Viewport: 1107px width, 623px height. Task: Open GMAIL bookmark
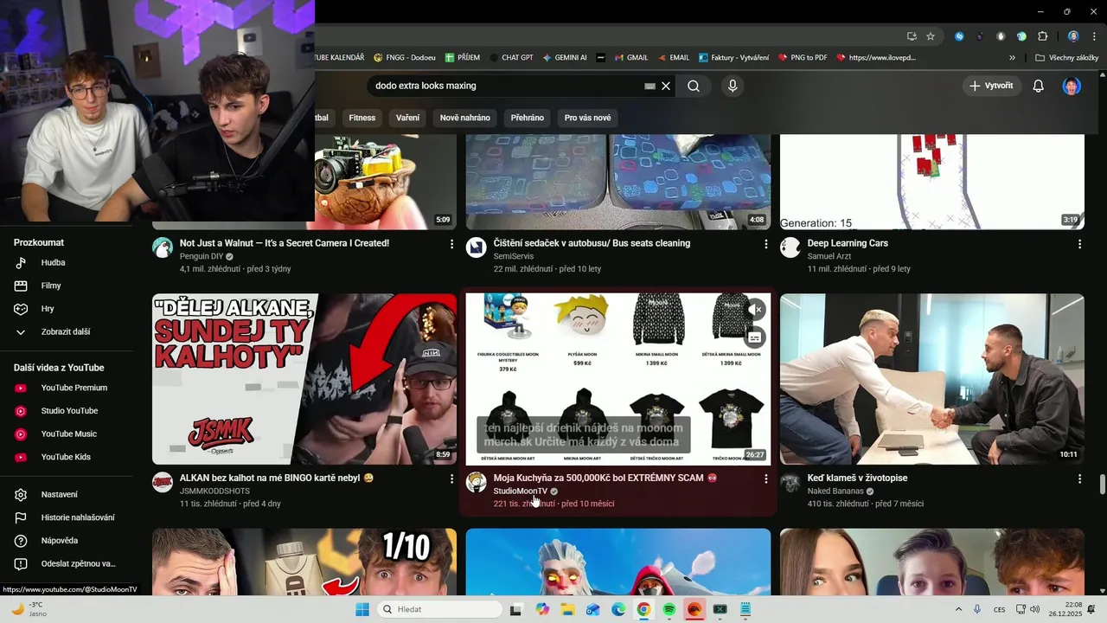(631, 58)
